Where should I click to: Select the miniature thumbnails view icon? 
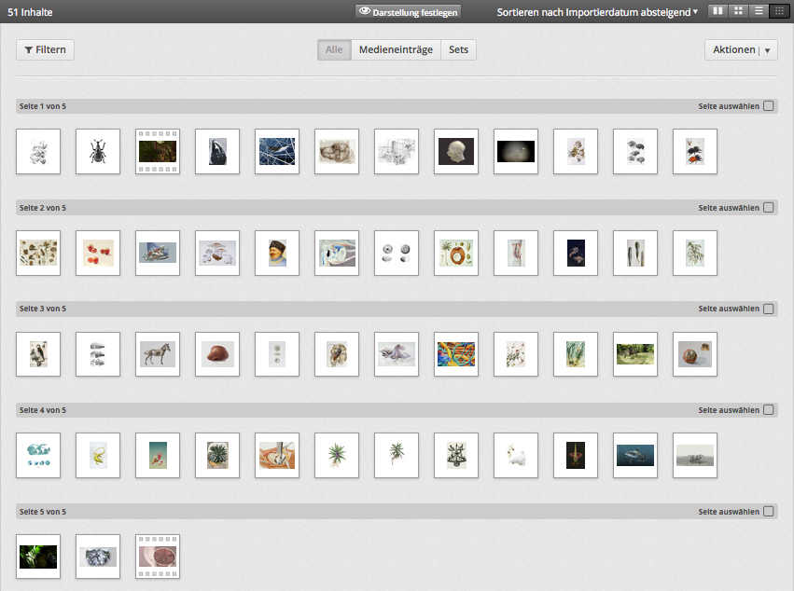tap(779, 11)
